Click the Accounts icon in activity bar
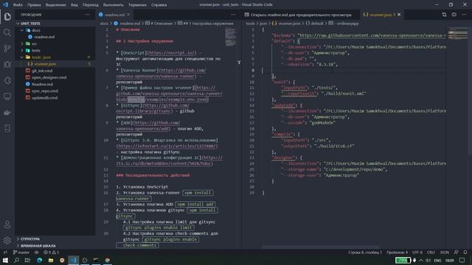This screenshot has height=265, width=472. coord(7,224)
